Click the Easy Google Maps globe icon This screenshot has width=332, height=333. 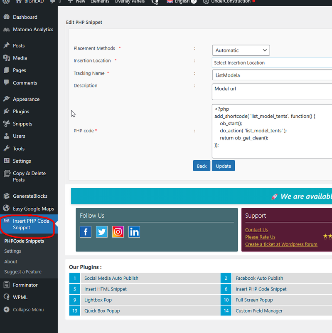tap(7, 208)
